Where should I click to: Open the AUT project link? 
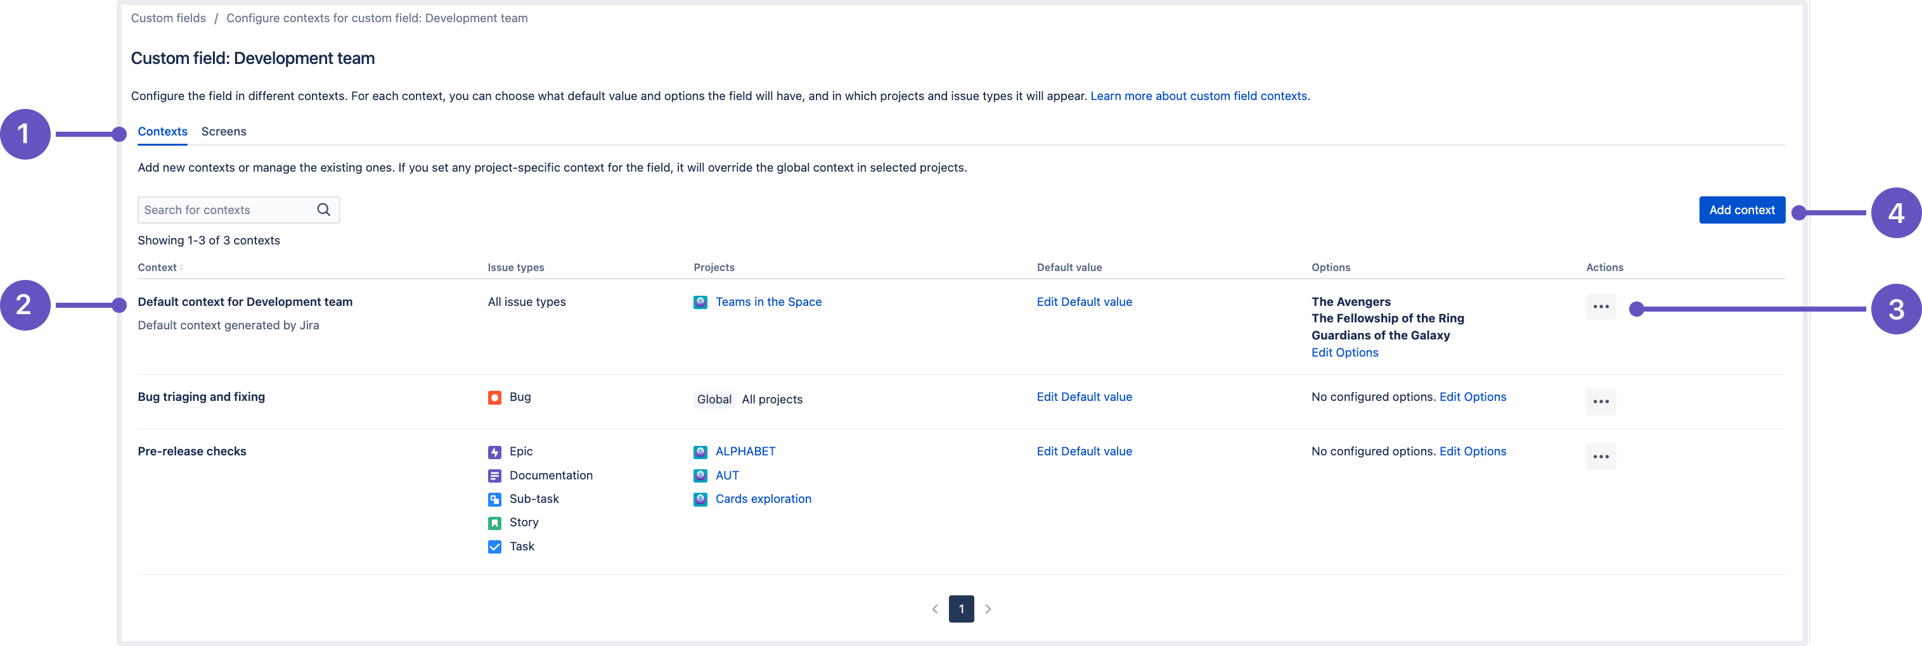pos(726,476)
